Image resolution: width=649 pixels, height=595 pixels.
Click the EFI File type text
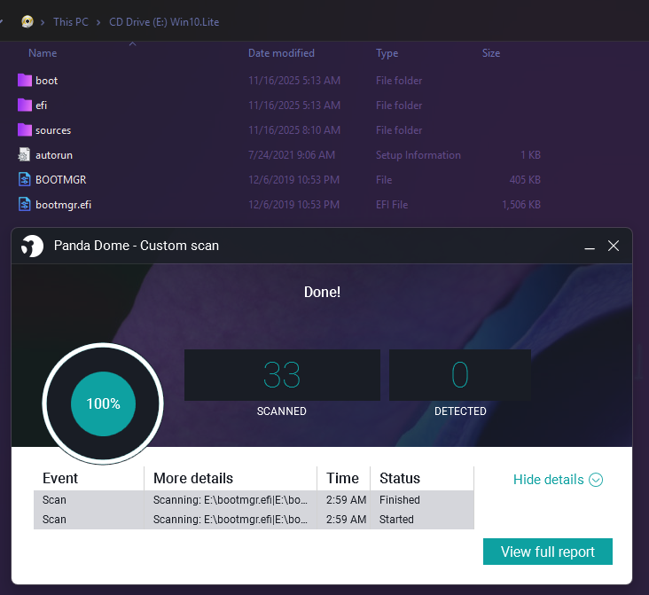392,205
